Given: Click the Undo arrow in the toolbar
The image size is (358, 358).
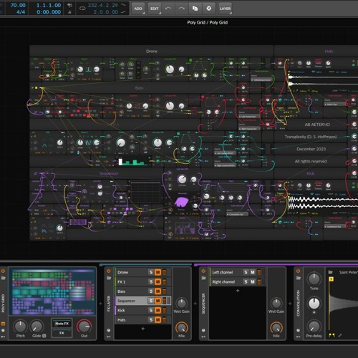Looking at the screenshot, I should [168, 9].
